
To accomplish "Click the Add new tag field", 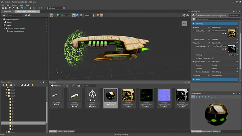I will 234,15.
